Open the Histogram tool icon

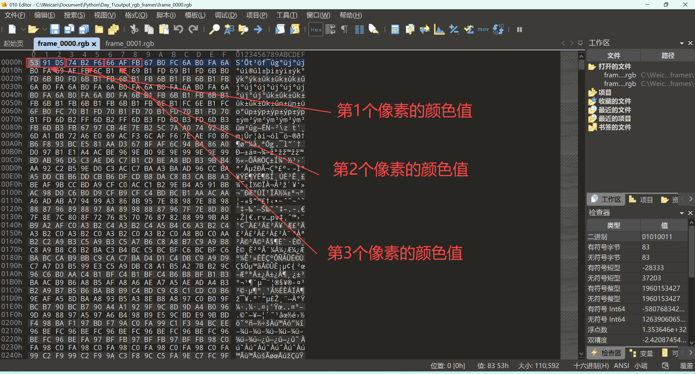439,29
